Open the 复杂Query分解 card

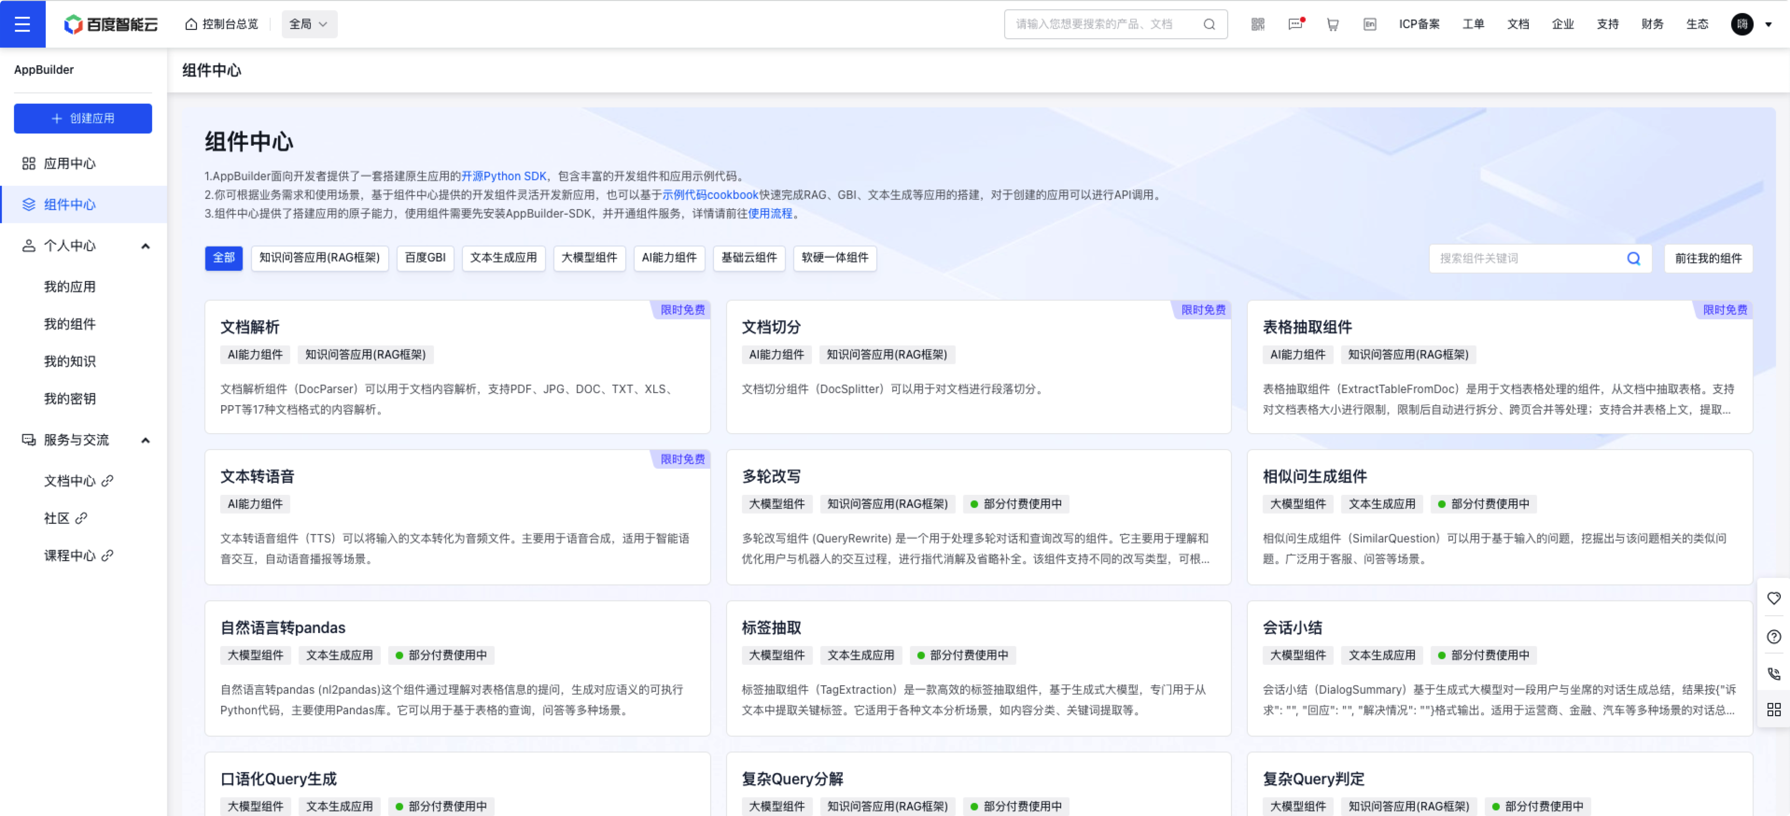(979, 785)
